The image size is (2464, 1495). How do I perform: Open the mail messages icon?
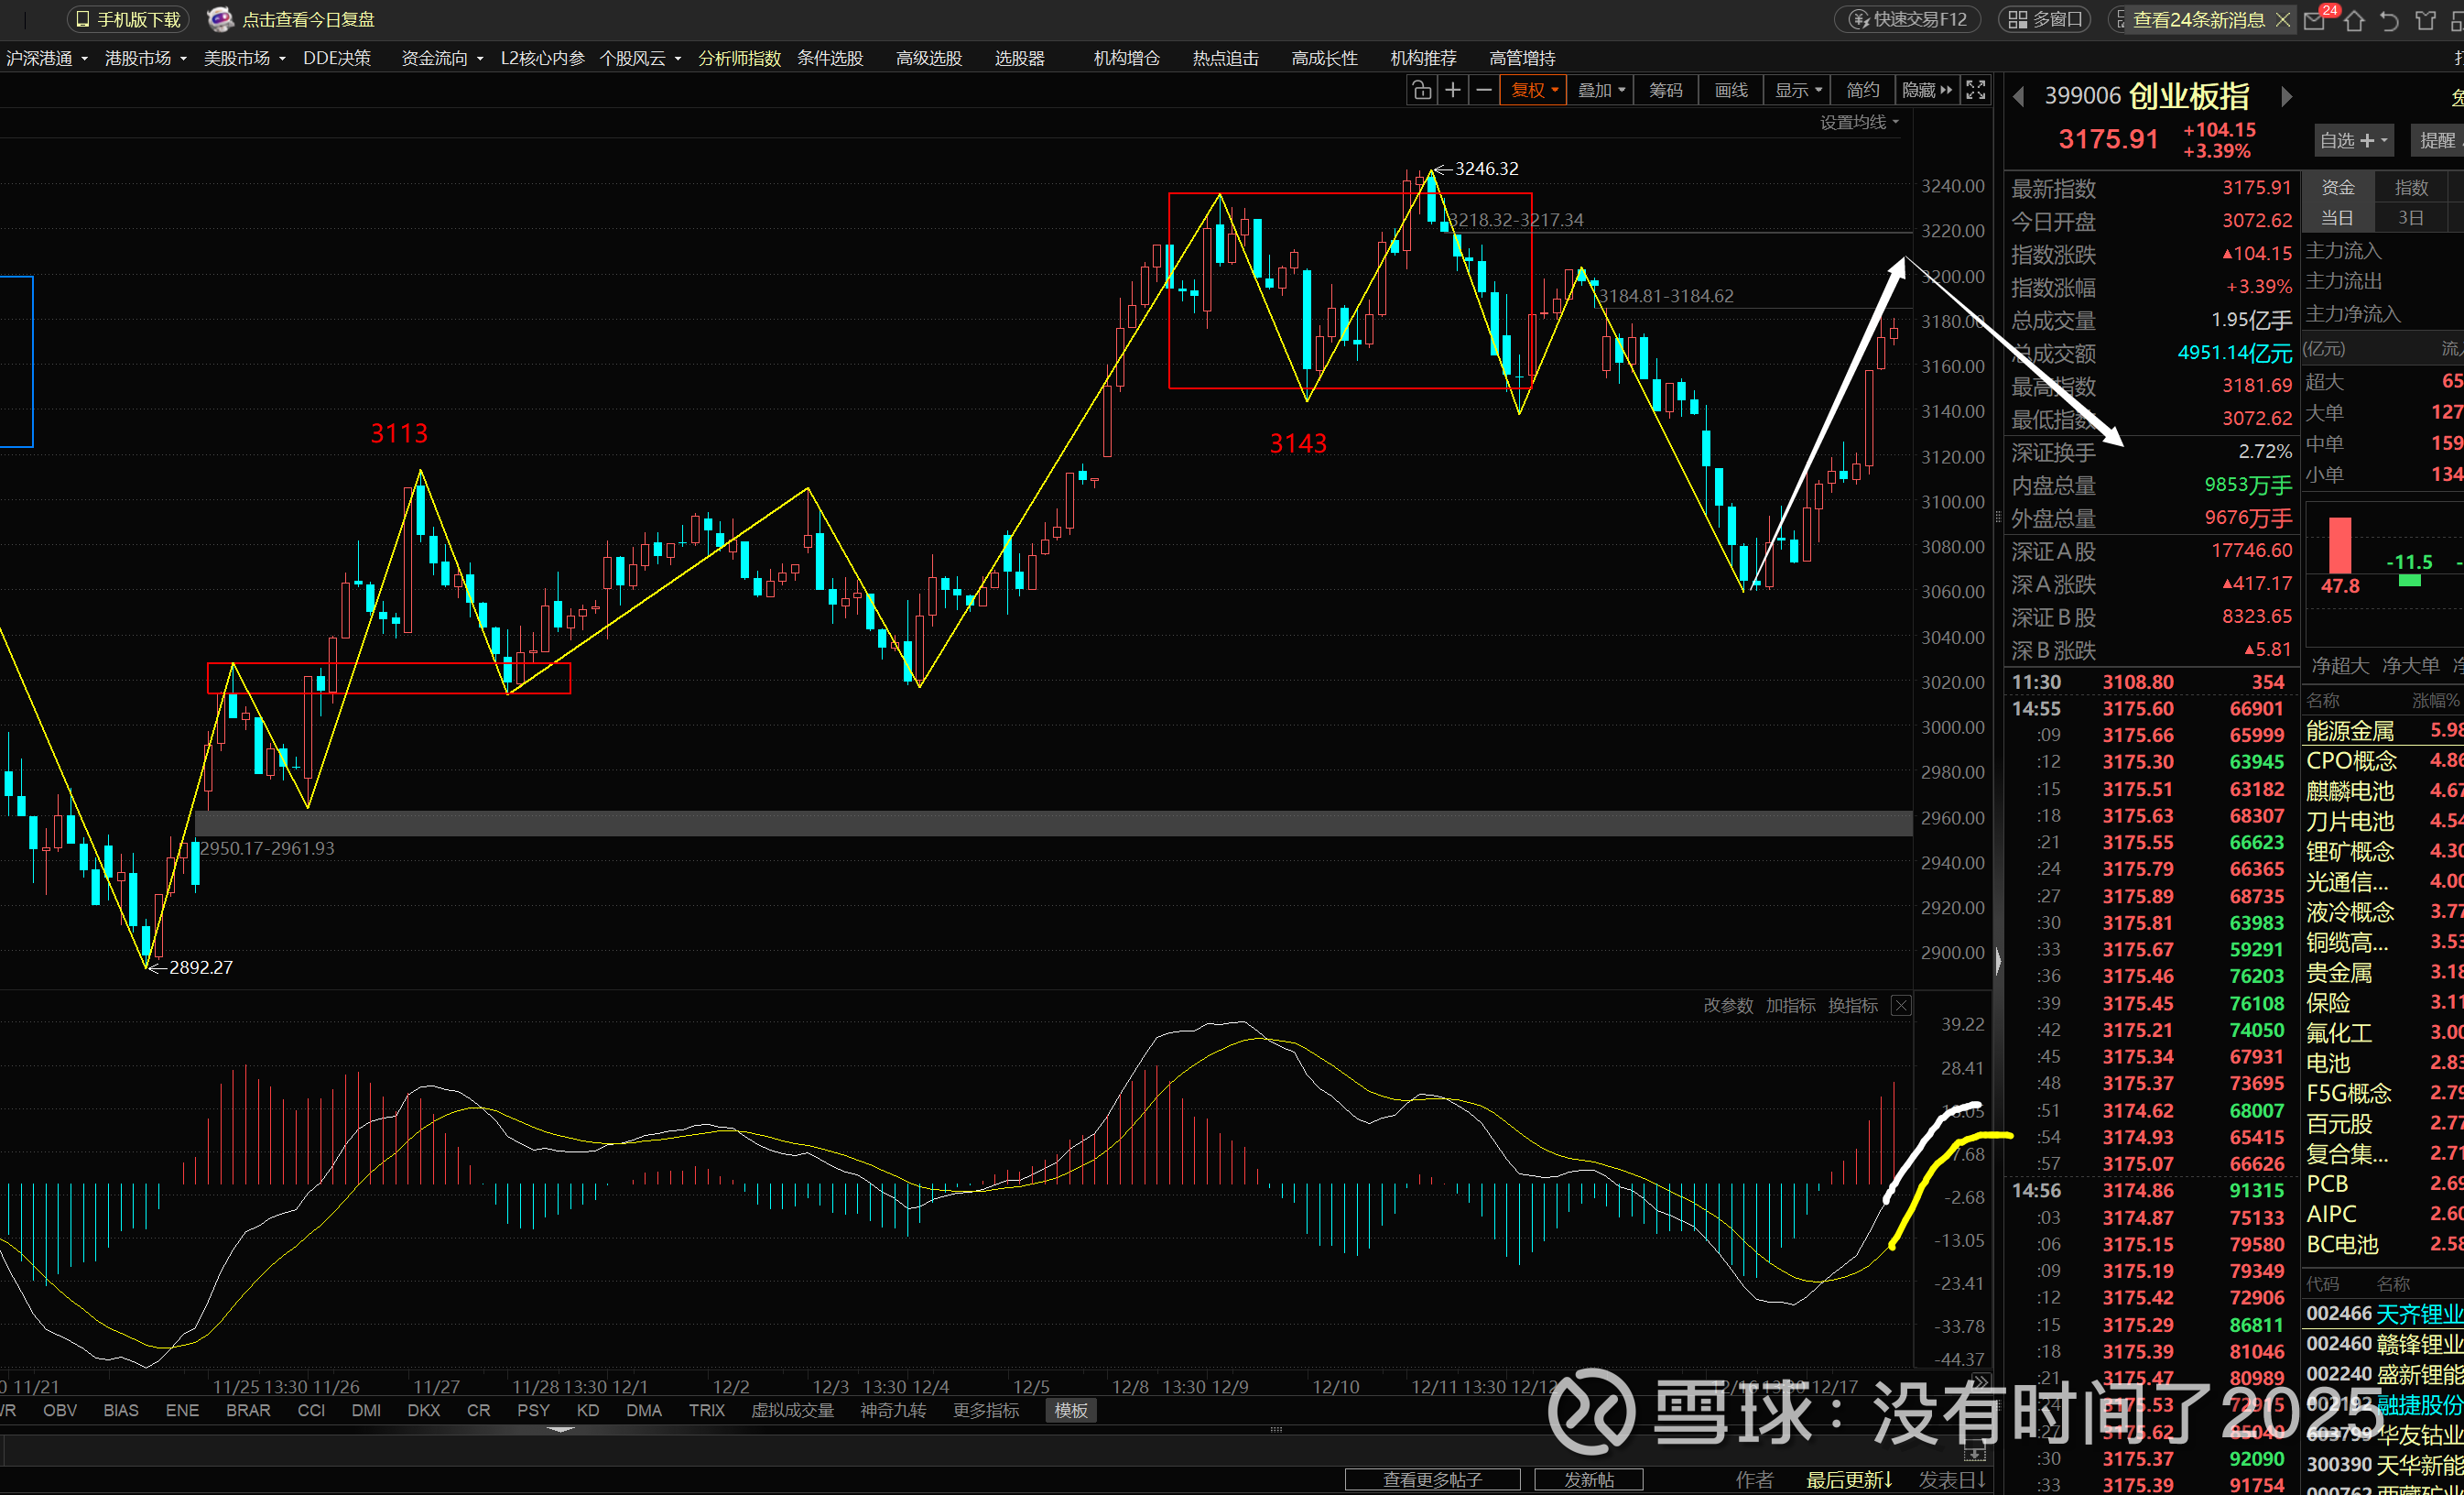(x=2315, y=20)
